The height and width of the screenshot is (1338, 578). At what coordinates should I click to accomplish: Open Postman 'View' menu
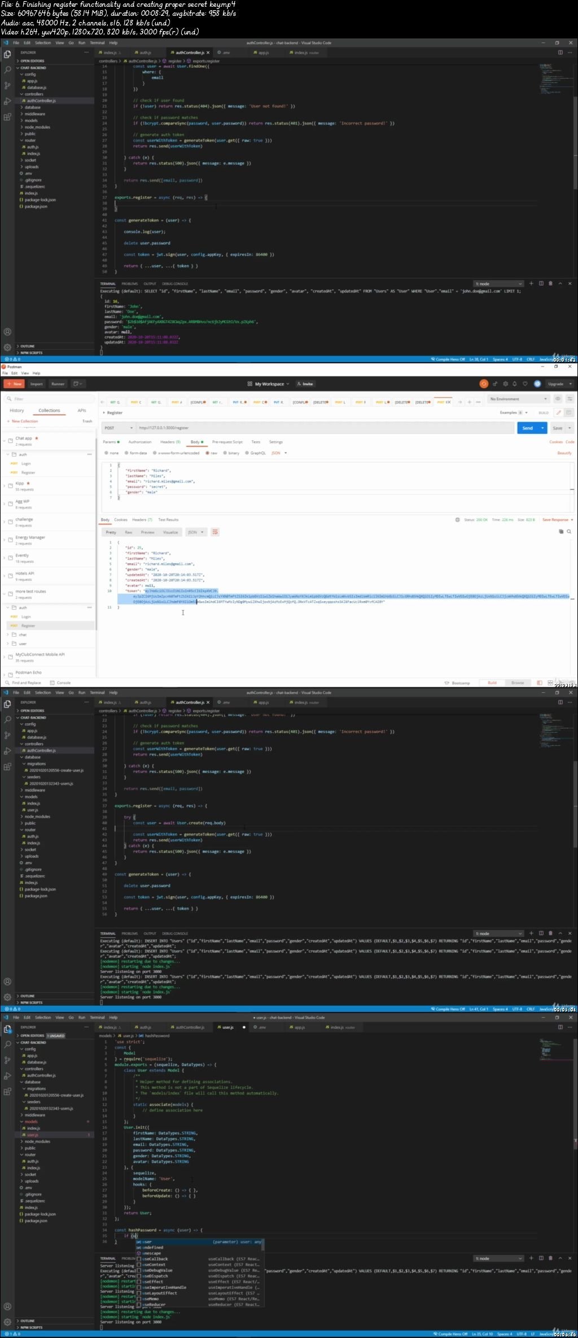25,373
